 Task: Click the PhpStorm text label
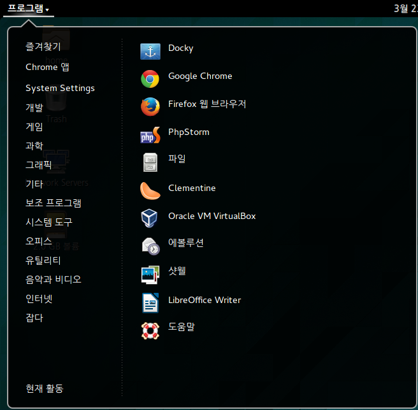[189, 132]
